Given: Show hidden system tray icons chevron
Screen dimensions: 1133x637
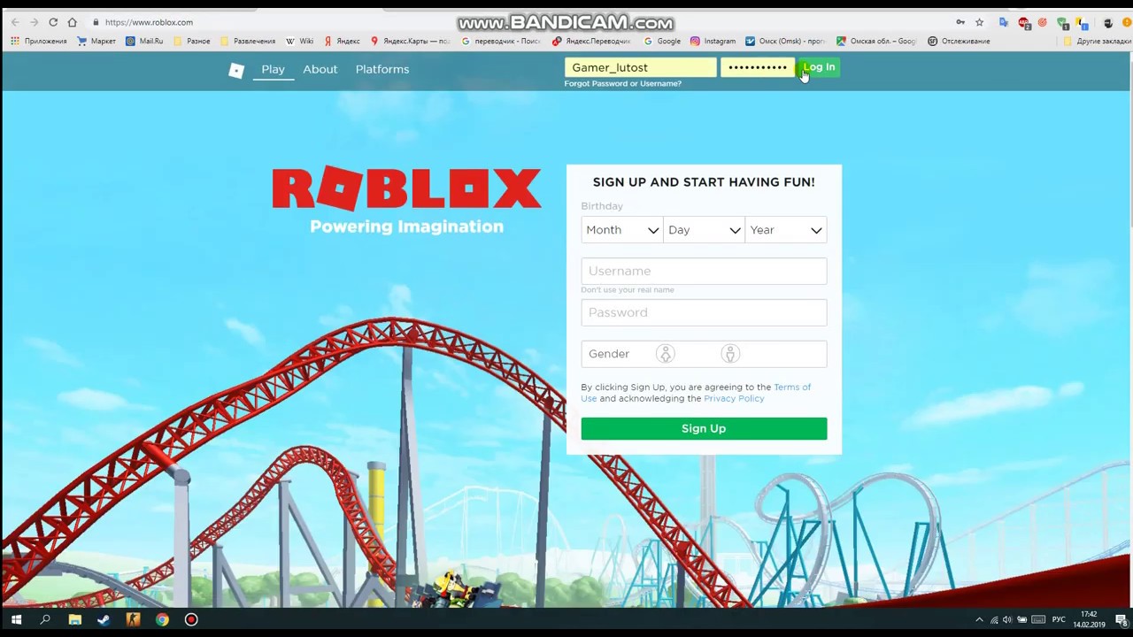Looking at the screenshot, I should [979, 620].
